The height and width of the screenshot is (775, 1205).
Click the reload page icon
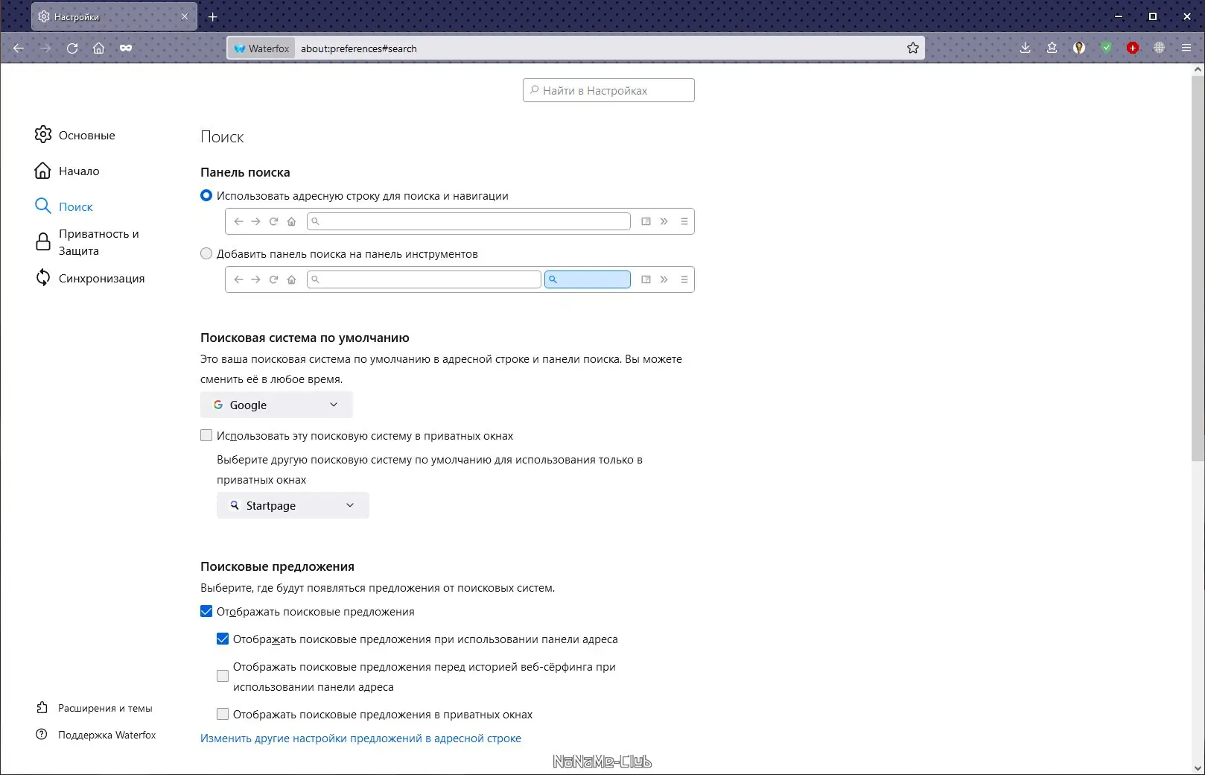pos(72,48)
